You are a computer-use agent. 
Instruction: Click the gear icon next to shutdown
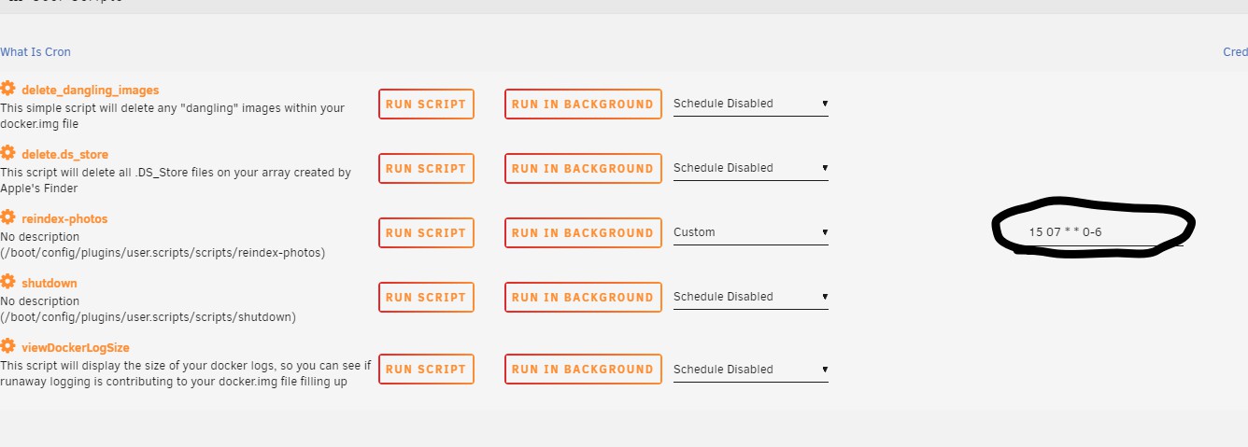tap(7, 282)
